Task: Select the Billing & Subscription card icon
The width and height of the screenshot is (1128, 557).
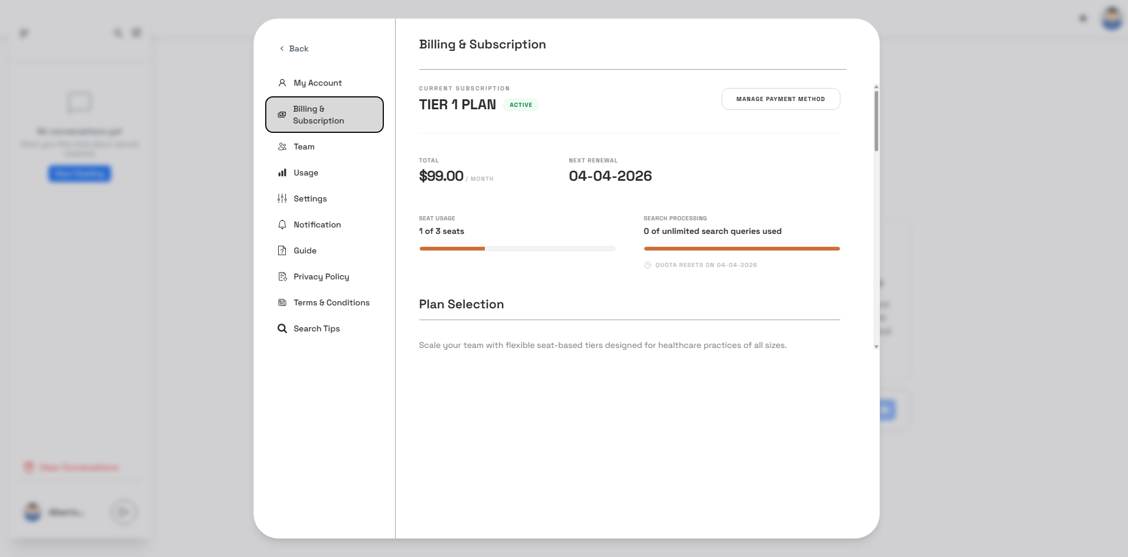Action: [x=282, y=115]
